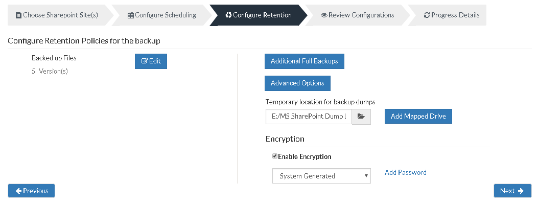Click the dropdown arrow of System Generated
Image resolution: width=538 pixels, height=205 pixels.
pos(366,176)
